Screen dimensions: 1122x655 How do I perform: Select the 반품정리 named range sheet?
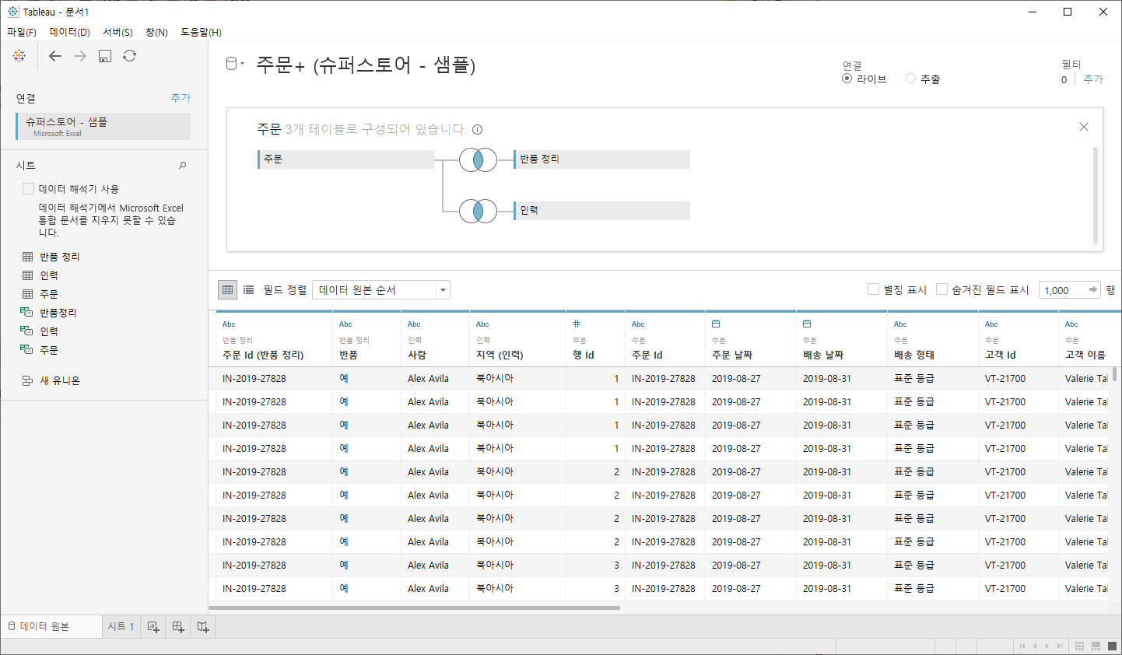pyautogui.click(x=49, y=313)
